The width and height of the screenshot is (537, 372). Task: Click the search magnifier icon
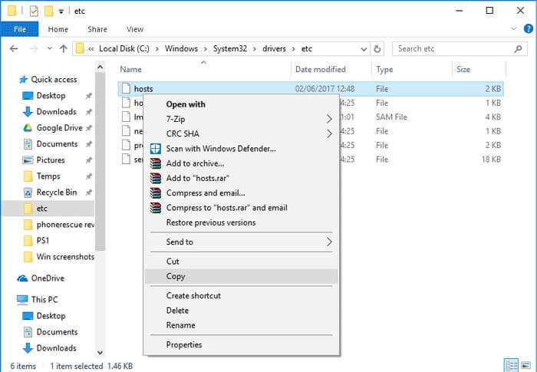(518, 49)
